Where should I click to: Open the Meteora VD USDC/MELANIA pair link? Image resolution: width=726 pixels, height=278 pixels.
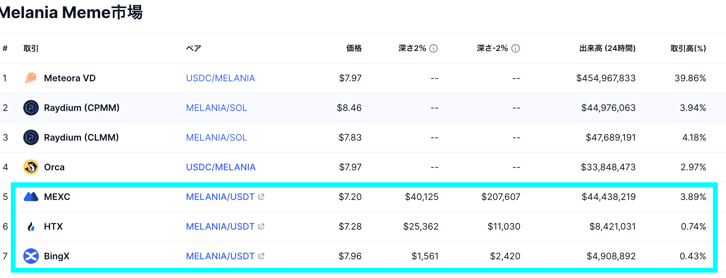pos(220,78)
